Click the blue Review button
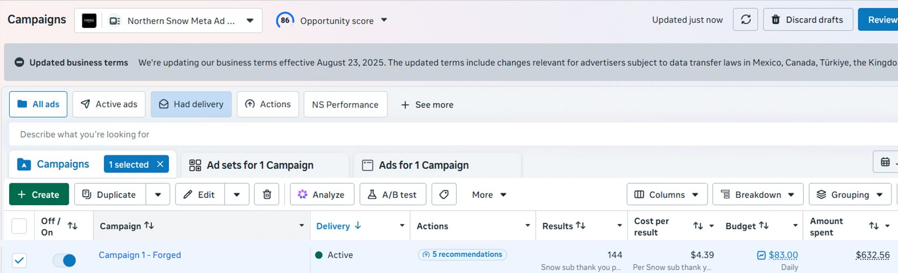The width and height of the screenshot is (898, 273). [879, 20]
